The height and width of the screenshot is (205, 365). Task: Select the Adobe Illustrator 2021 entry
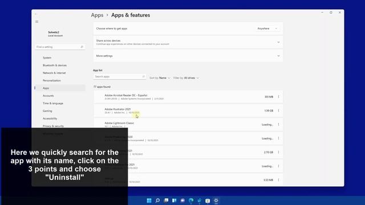pyautogui.click(x=188, y=111)
